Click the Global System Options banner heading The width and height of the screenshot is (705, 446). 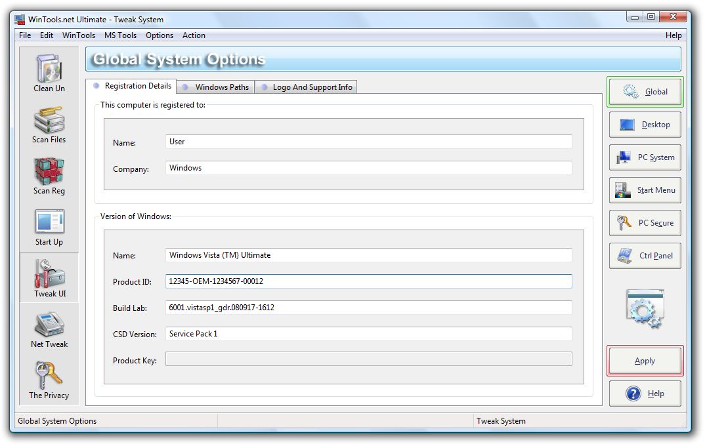point(179,59)
